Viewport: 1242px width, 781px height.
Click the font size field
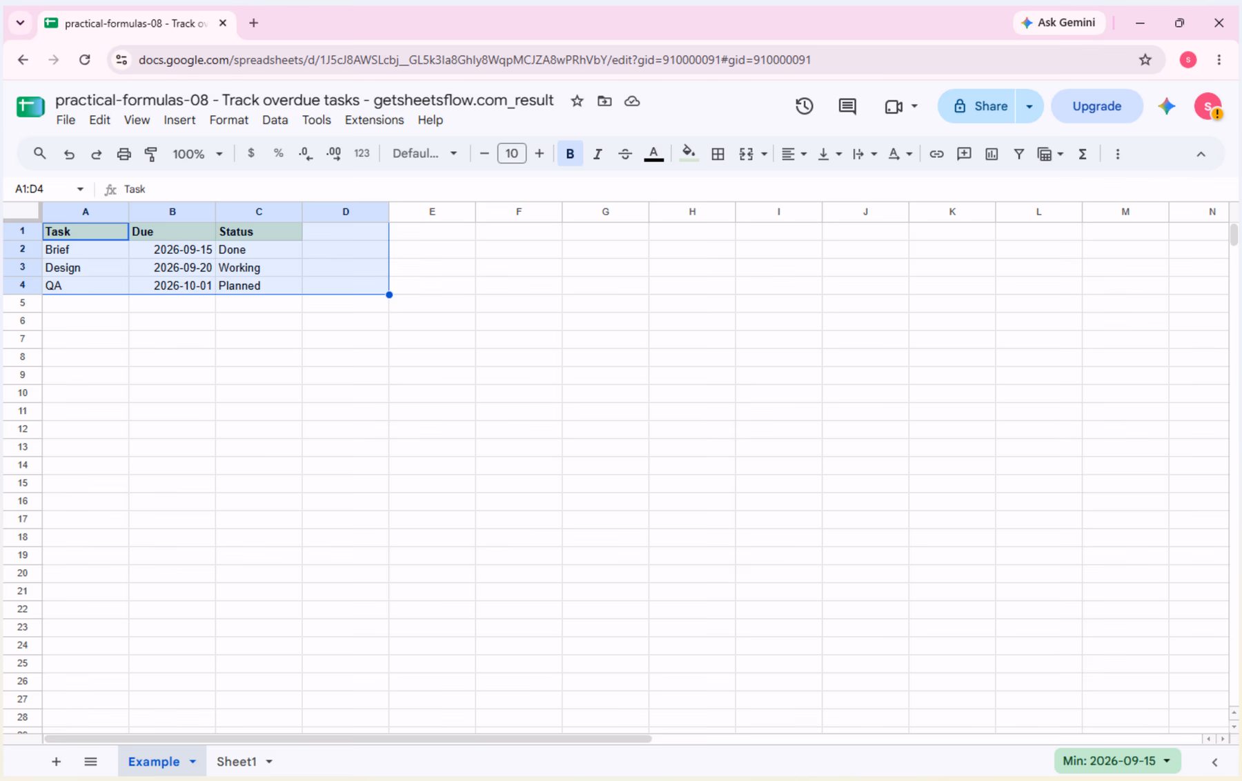click(511, 153)
